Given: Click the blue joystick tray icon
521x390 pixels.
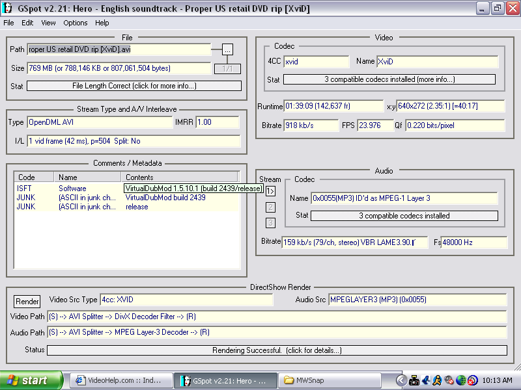Looking at the screenshot, I should pos(426,380).
